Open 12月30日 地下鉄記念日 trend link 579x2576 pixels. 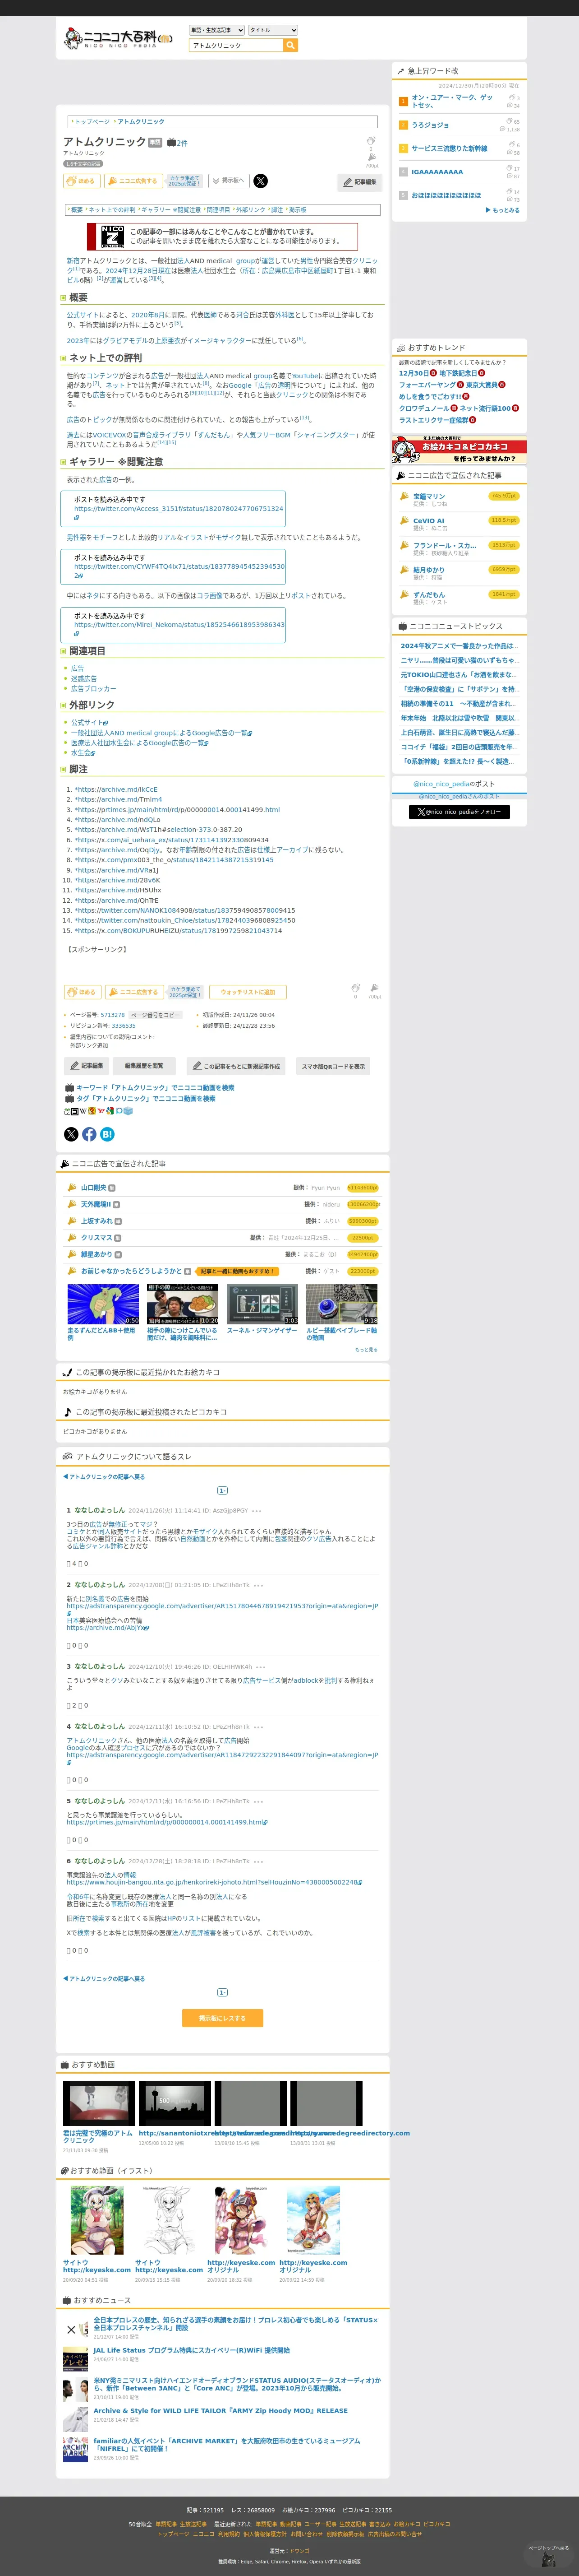click(x=442, y=373)
